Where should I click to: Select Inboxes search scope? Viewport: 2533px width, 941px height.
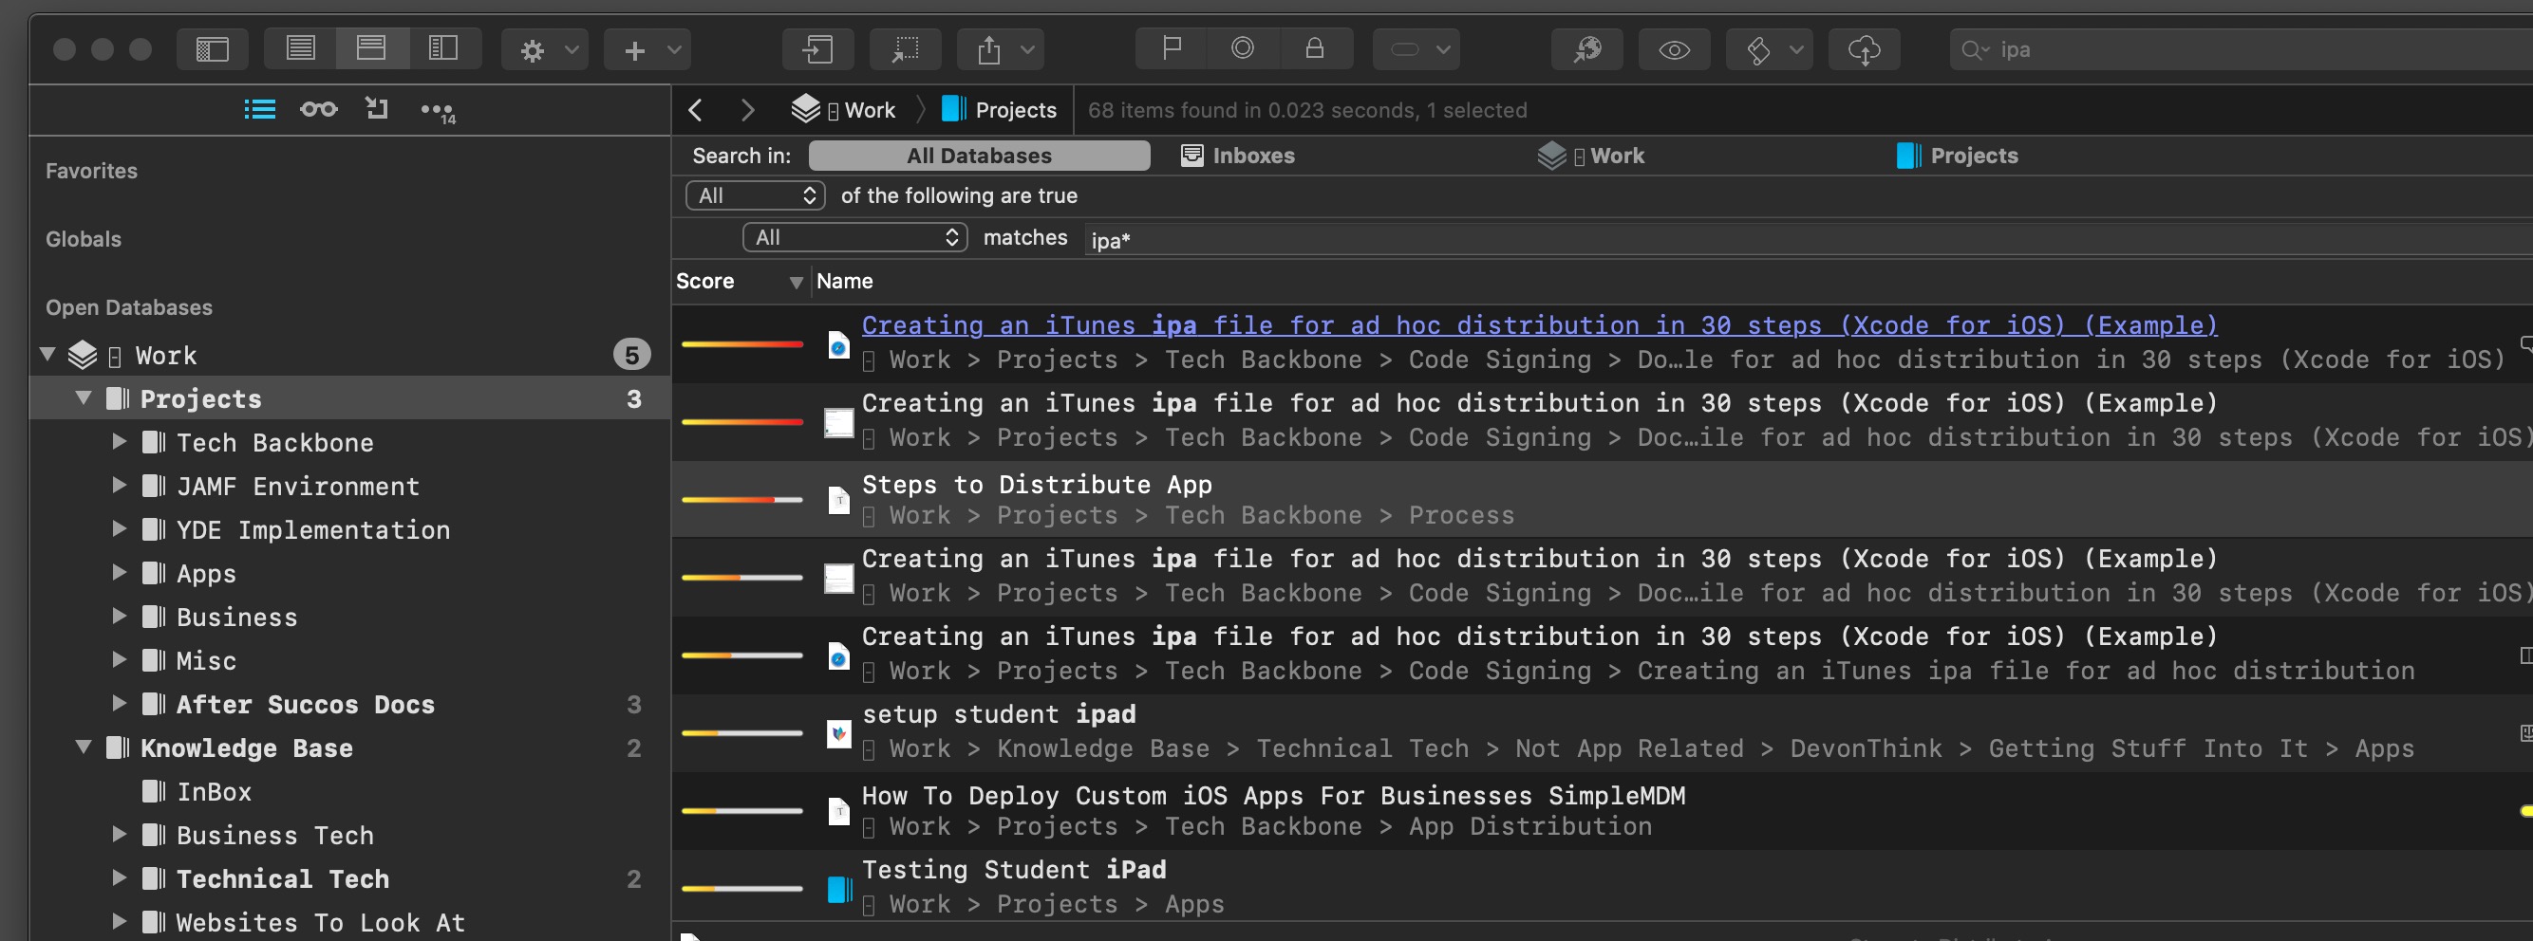1238,156
